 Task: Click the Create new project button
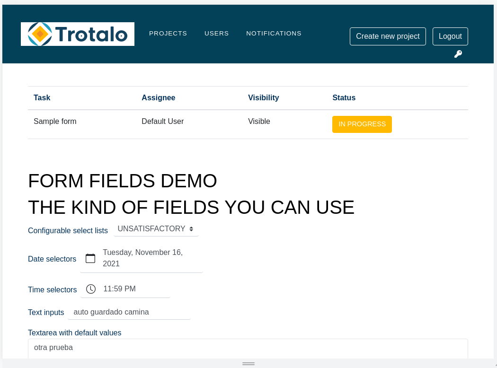[x=388, y=36]
